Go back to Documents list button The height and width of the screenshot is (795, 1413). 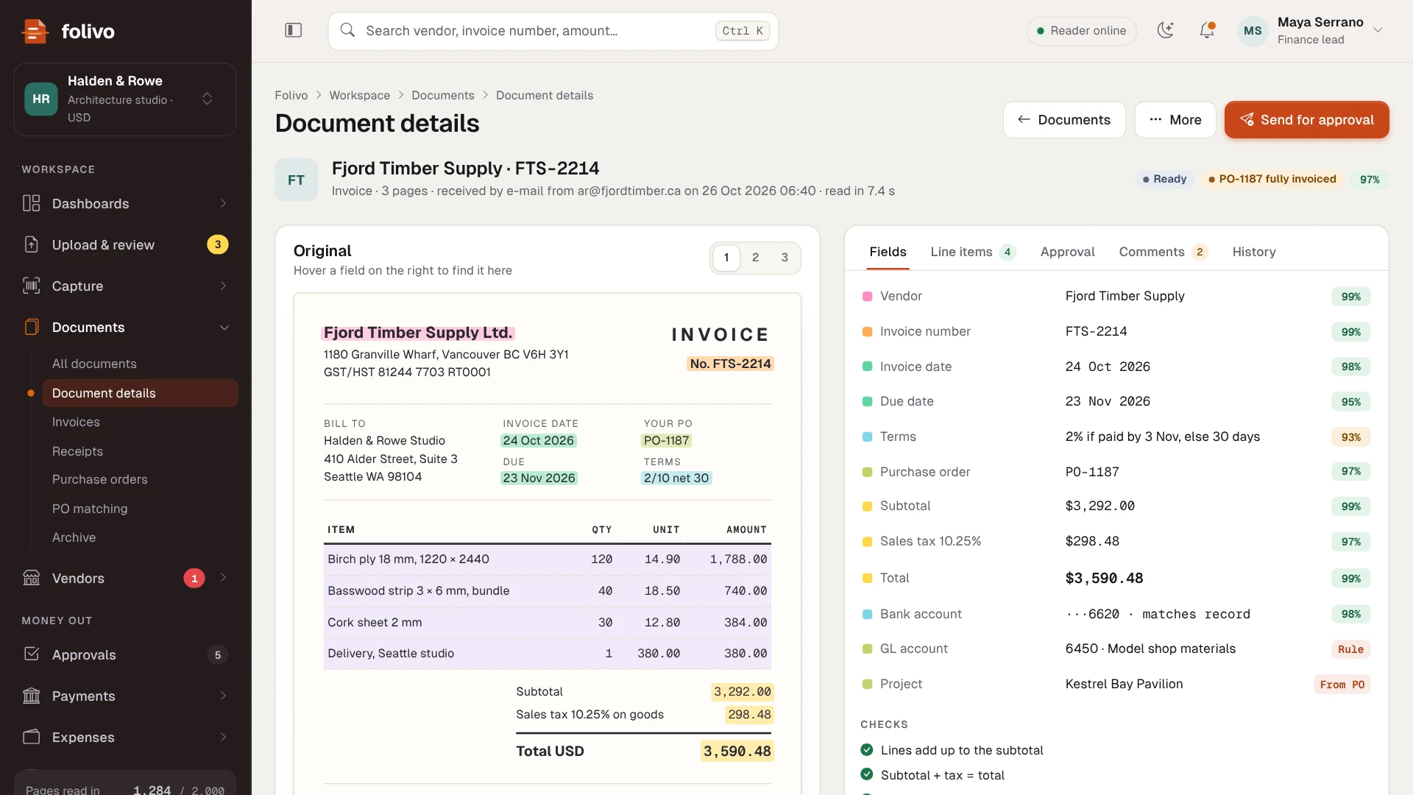click(1064, 120)
